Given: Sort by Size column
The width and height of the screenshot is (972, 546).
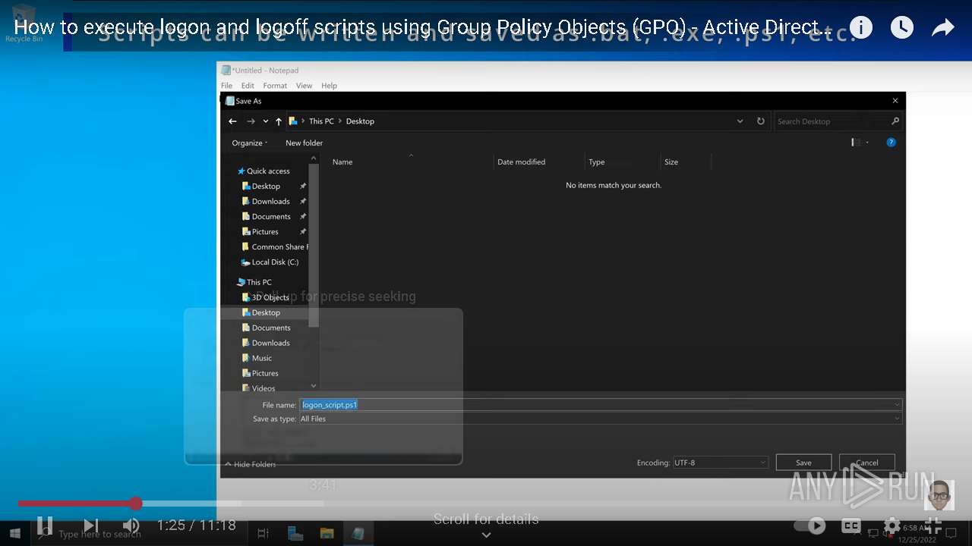Looking at the screenshot, I should tap(671, 162).
